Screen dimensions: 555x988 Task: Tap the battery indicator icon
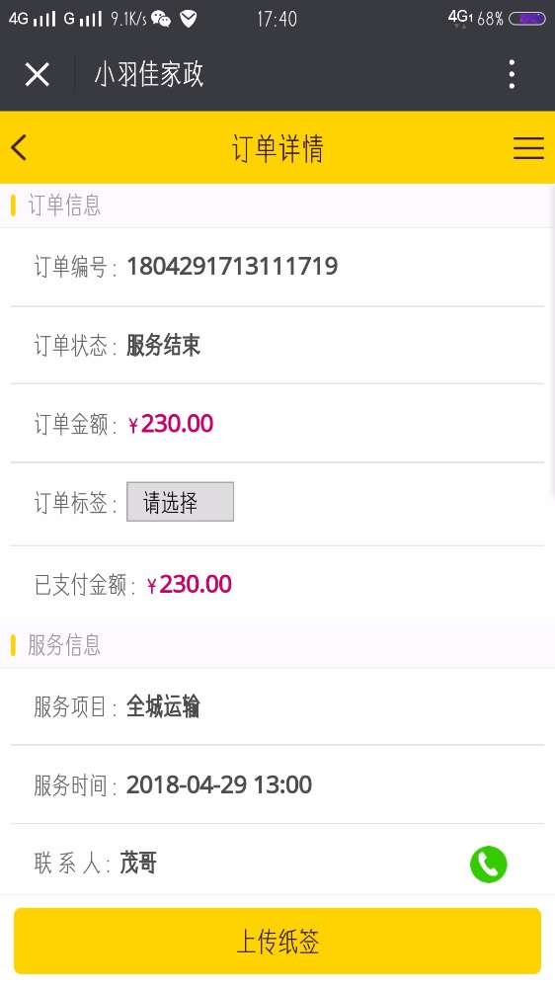pos(526,19)
